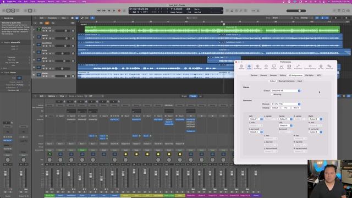Viewport: 352px width, 198px height.
Task: Click the Library button in control bar
Action: coord(4,10)
